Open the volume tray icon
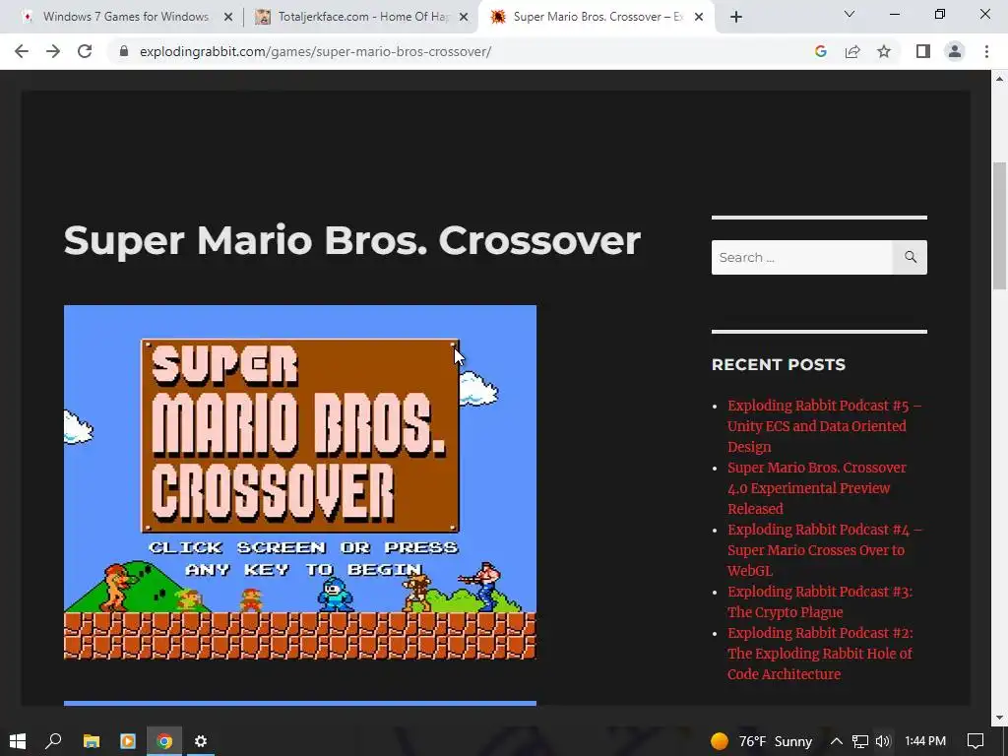This screenshot has height=756, width=1008. point(883,741)
